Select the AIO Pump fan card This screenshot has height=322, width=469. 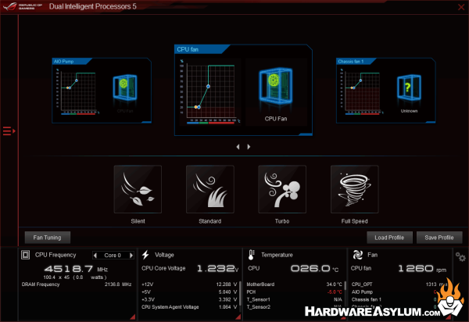coord(102,91)
